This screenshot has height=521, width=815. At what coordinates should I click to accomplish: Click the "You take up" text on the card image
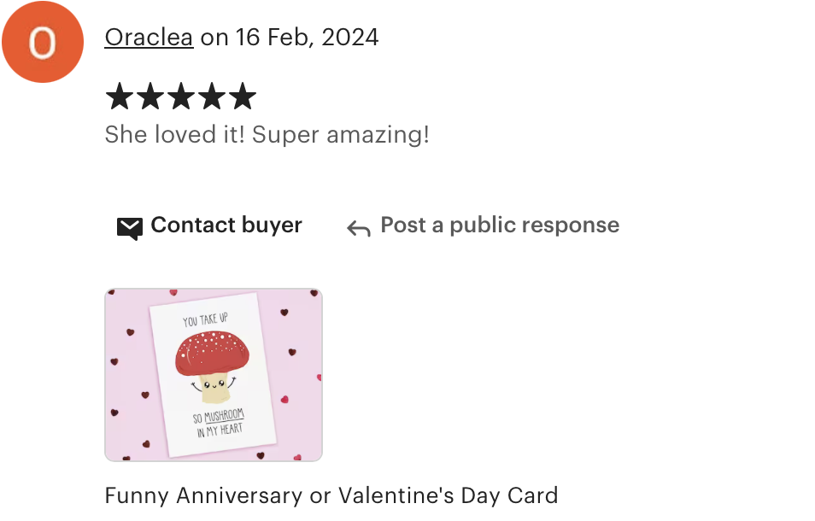[205, 319]
